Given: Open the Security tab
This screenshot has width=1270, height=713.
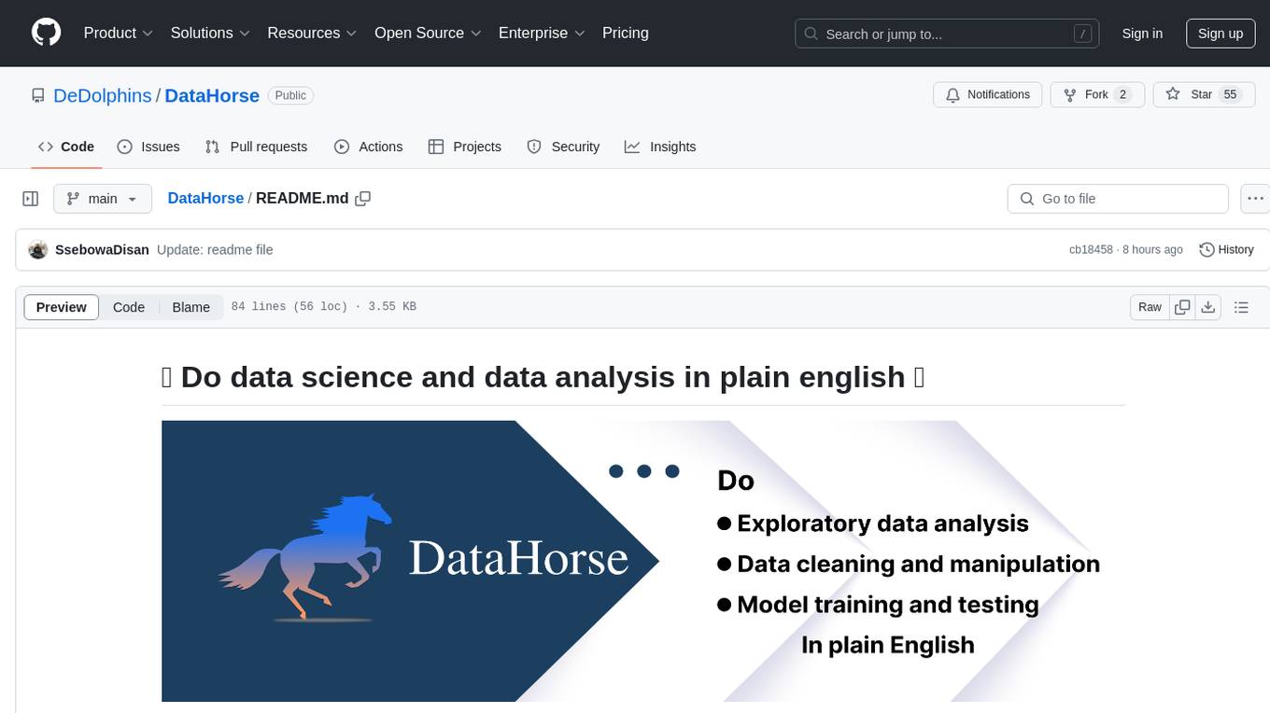Looking at the screenshot, I should click(x=563, y=147).
